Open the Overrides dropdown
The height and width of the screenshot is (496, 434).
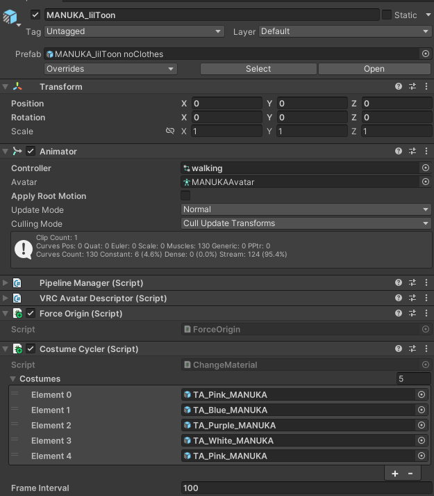[110, 69]
